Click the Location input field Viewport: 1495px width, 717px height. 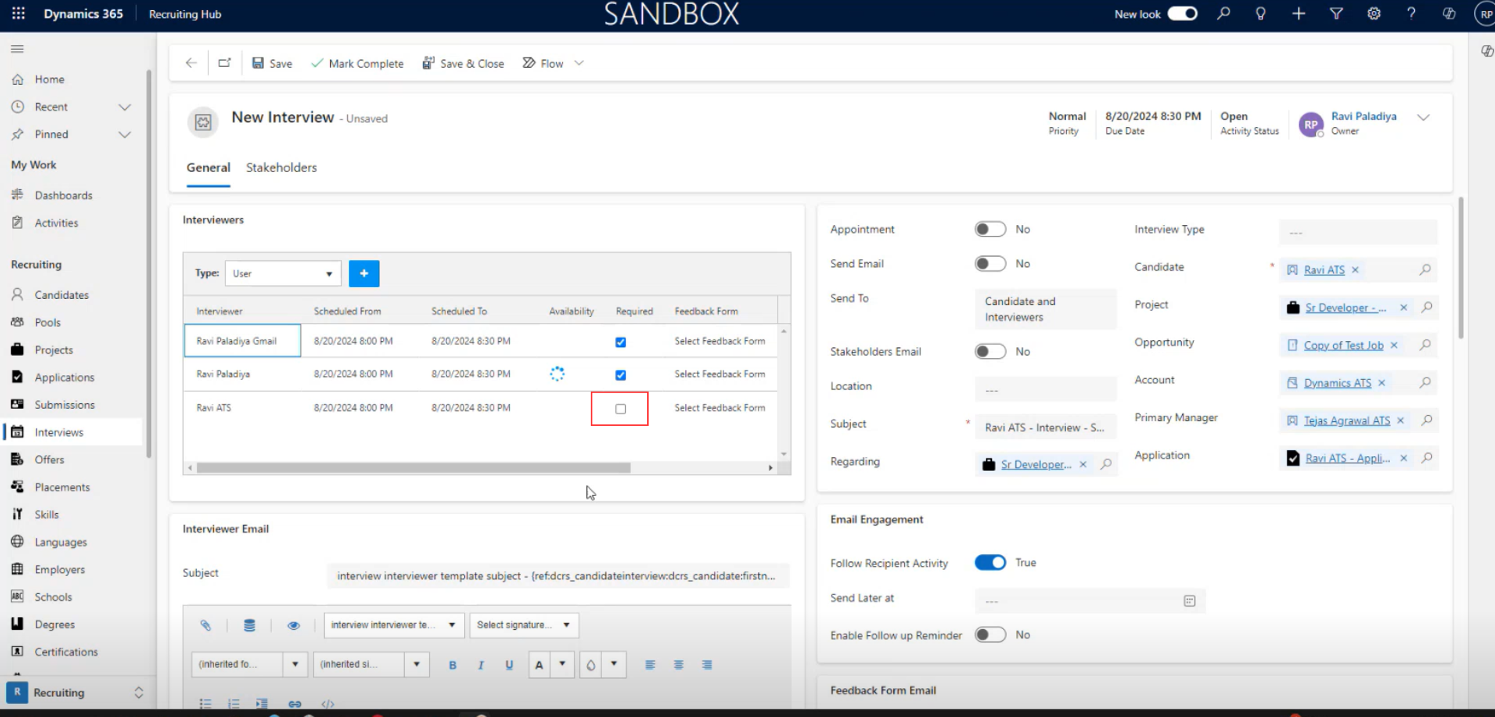(x=1046, y=389)
